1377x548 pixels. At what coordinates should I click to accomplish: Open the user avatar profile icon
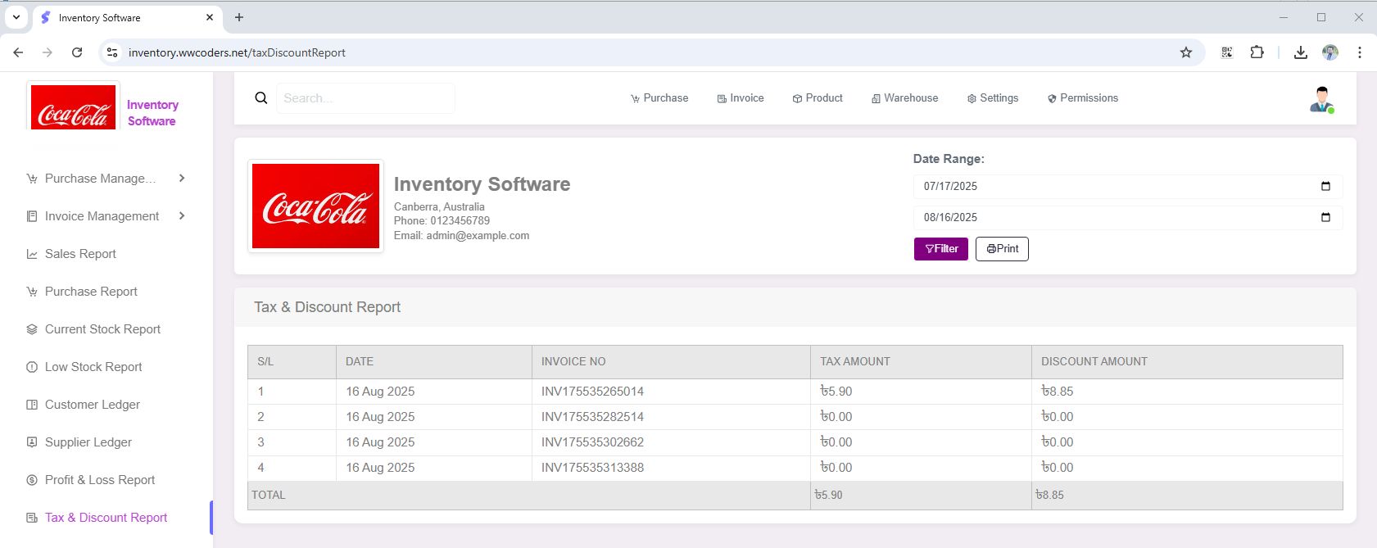point(1320,99)
